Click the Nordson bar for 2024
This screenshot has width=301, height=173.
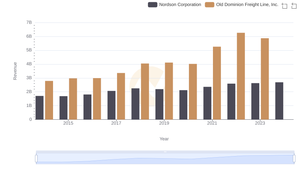(279, 101)
